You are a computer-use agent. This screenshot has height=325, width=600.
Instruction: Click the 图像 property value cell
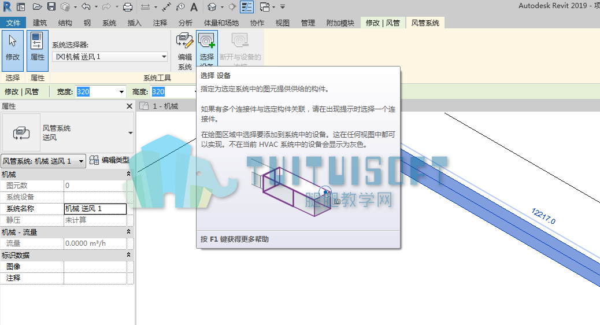click(x=95, y=267)
